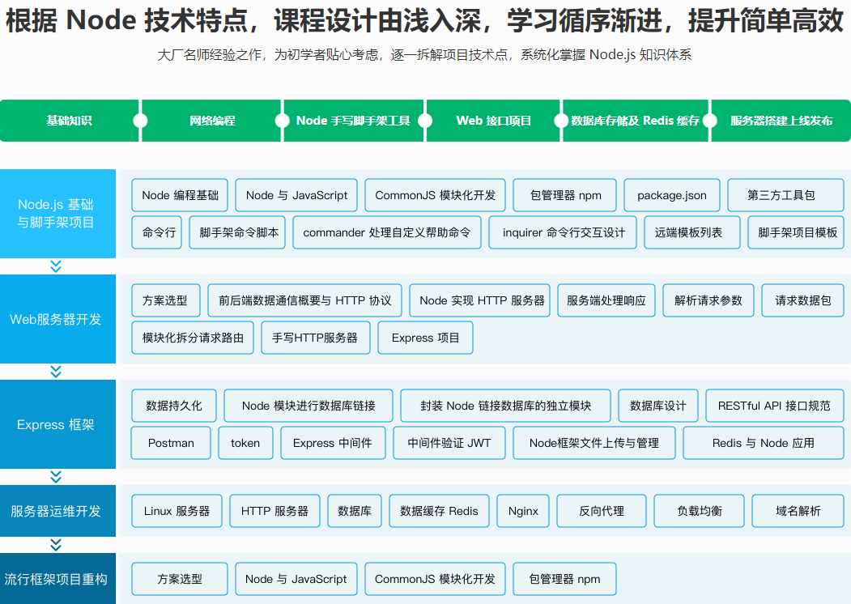This screenshot has width=851, height=604.
Task: Click the Node.js 基础与脚手架项目 stage block
Action: (57, 213)
